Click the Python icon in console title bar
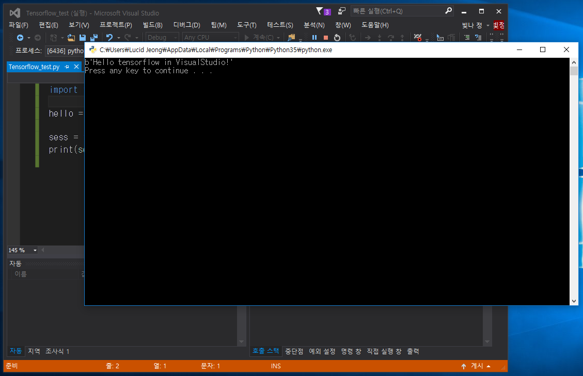The width and height of the screenshot is (583, 376). coord(92,50)
